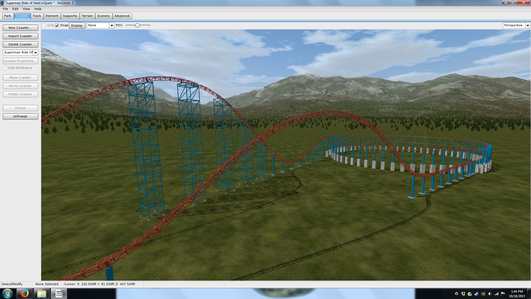Click the Windows Start orb
The image size is (531, 299).
coord(7,293)
